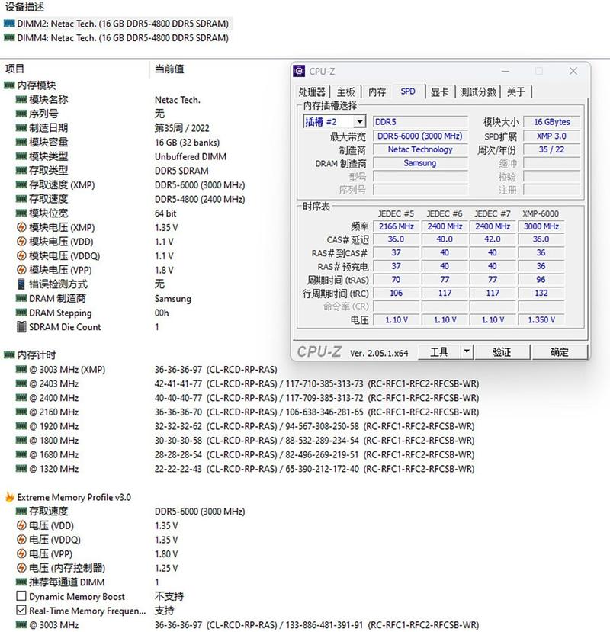Click the icon beside 存取速度 (XMP) row
Screen dimensions: 610x632
click(x=21, y=184)
